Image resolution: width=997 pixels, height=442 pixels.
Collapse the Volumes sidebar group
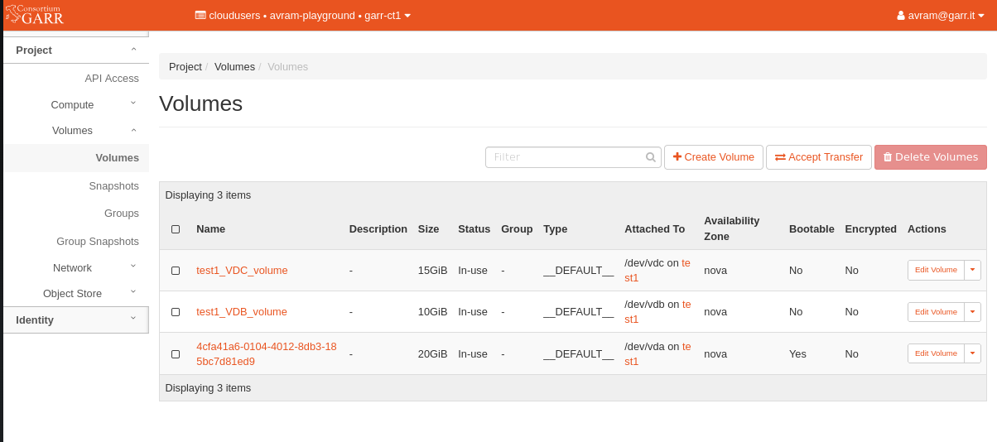tap(76, 131)
